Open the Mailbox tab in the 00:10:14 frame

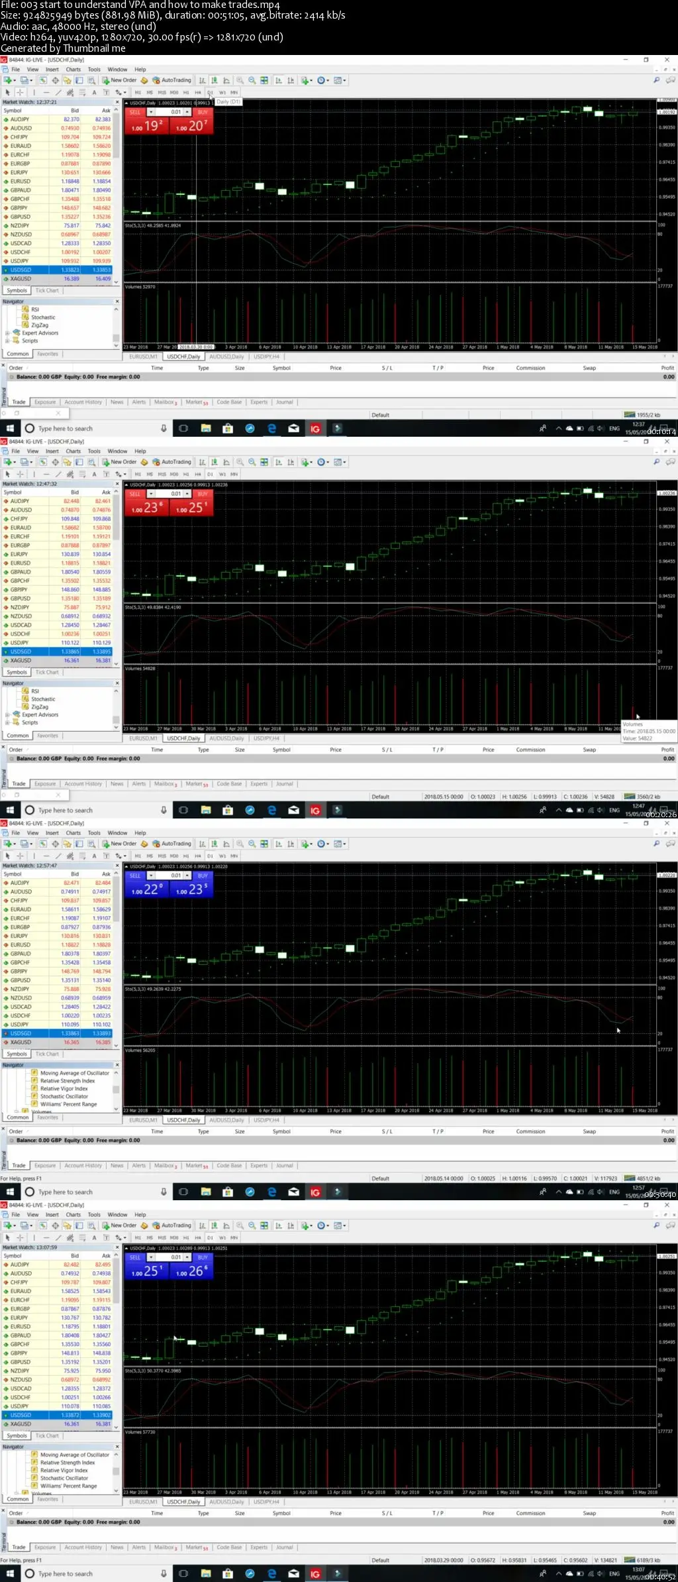coord(165,402)
